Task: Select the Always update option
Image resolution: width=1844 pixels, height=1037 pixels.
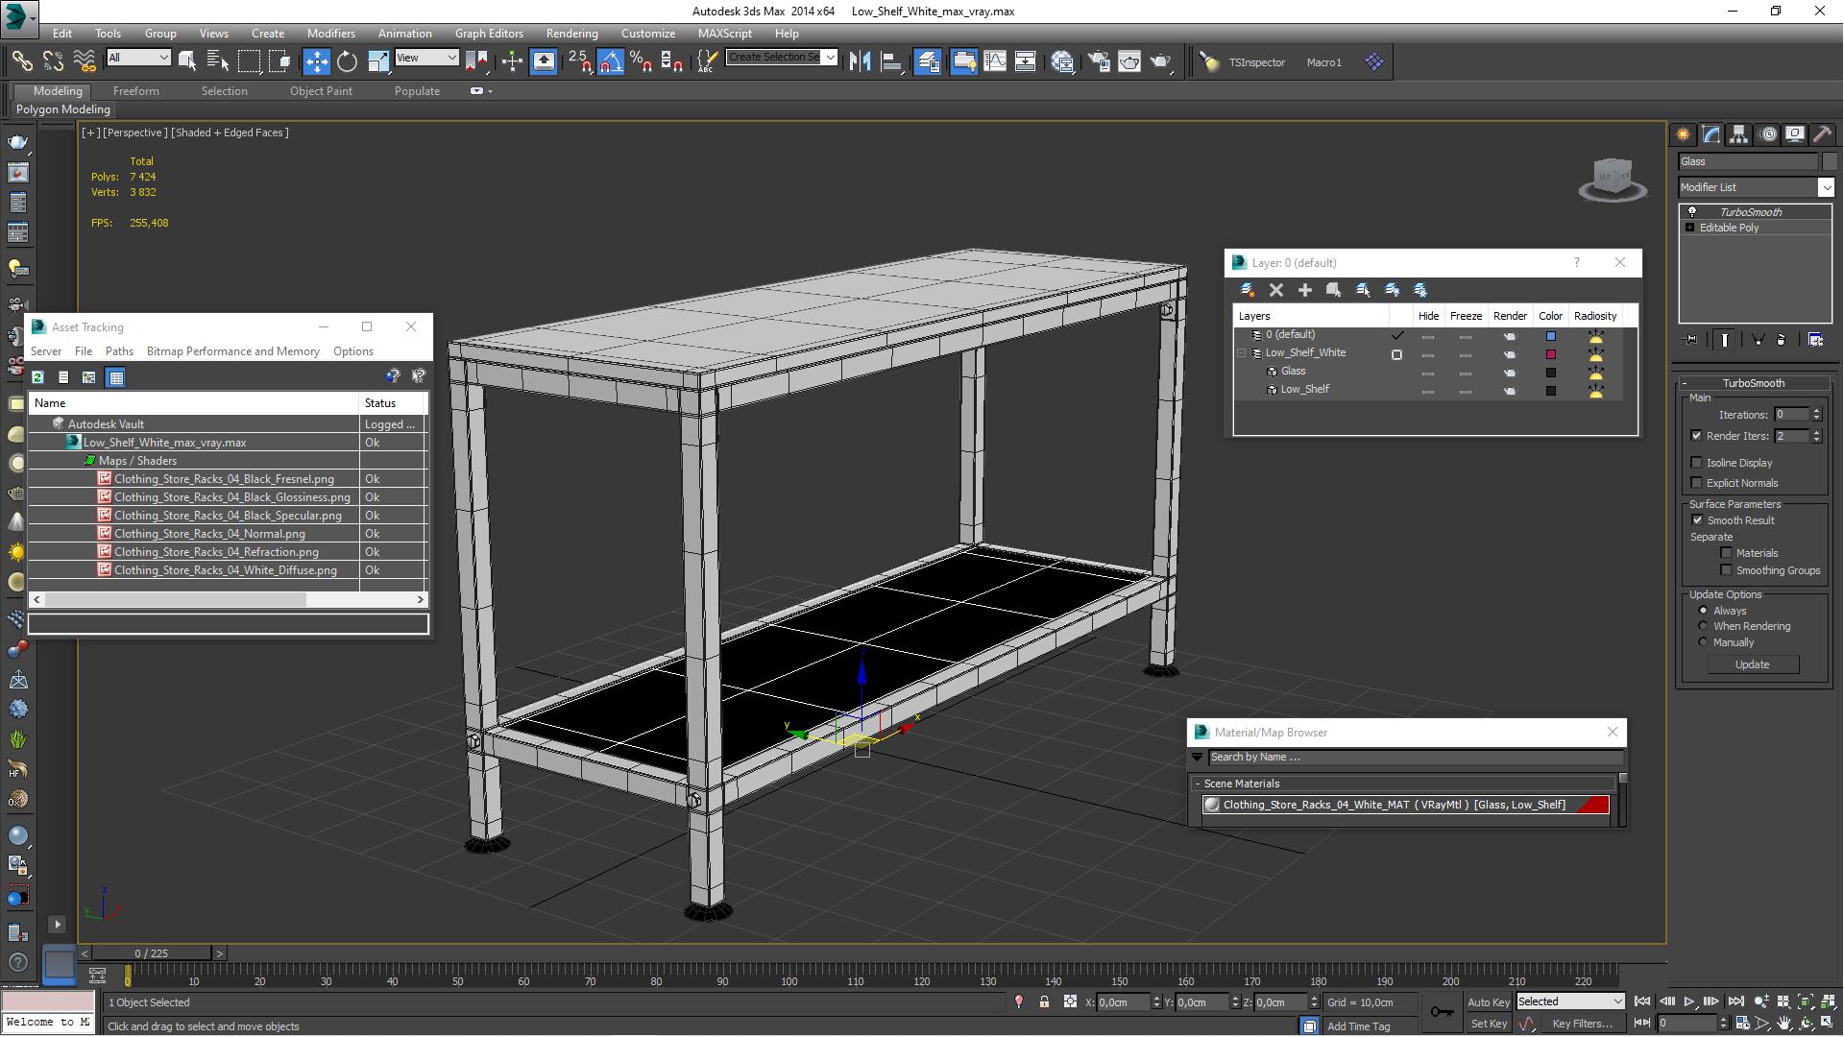Action: tap(1704, 611)
